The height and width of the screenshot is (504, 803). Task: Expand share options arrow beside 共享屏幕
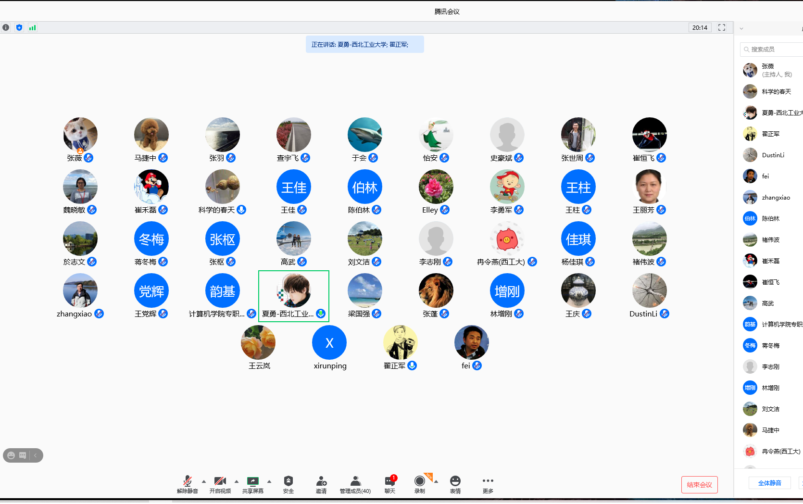[269, 481]
